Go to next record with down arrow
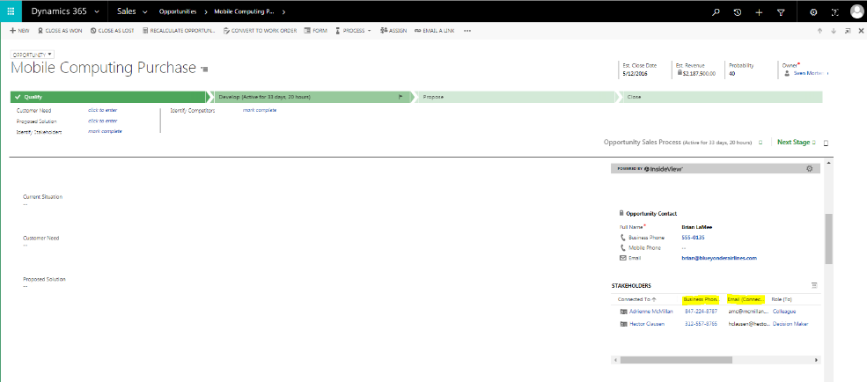Screen dimensions: 867x382 (x=834, y=31)
